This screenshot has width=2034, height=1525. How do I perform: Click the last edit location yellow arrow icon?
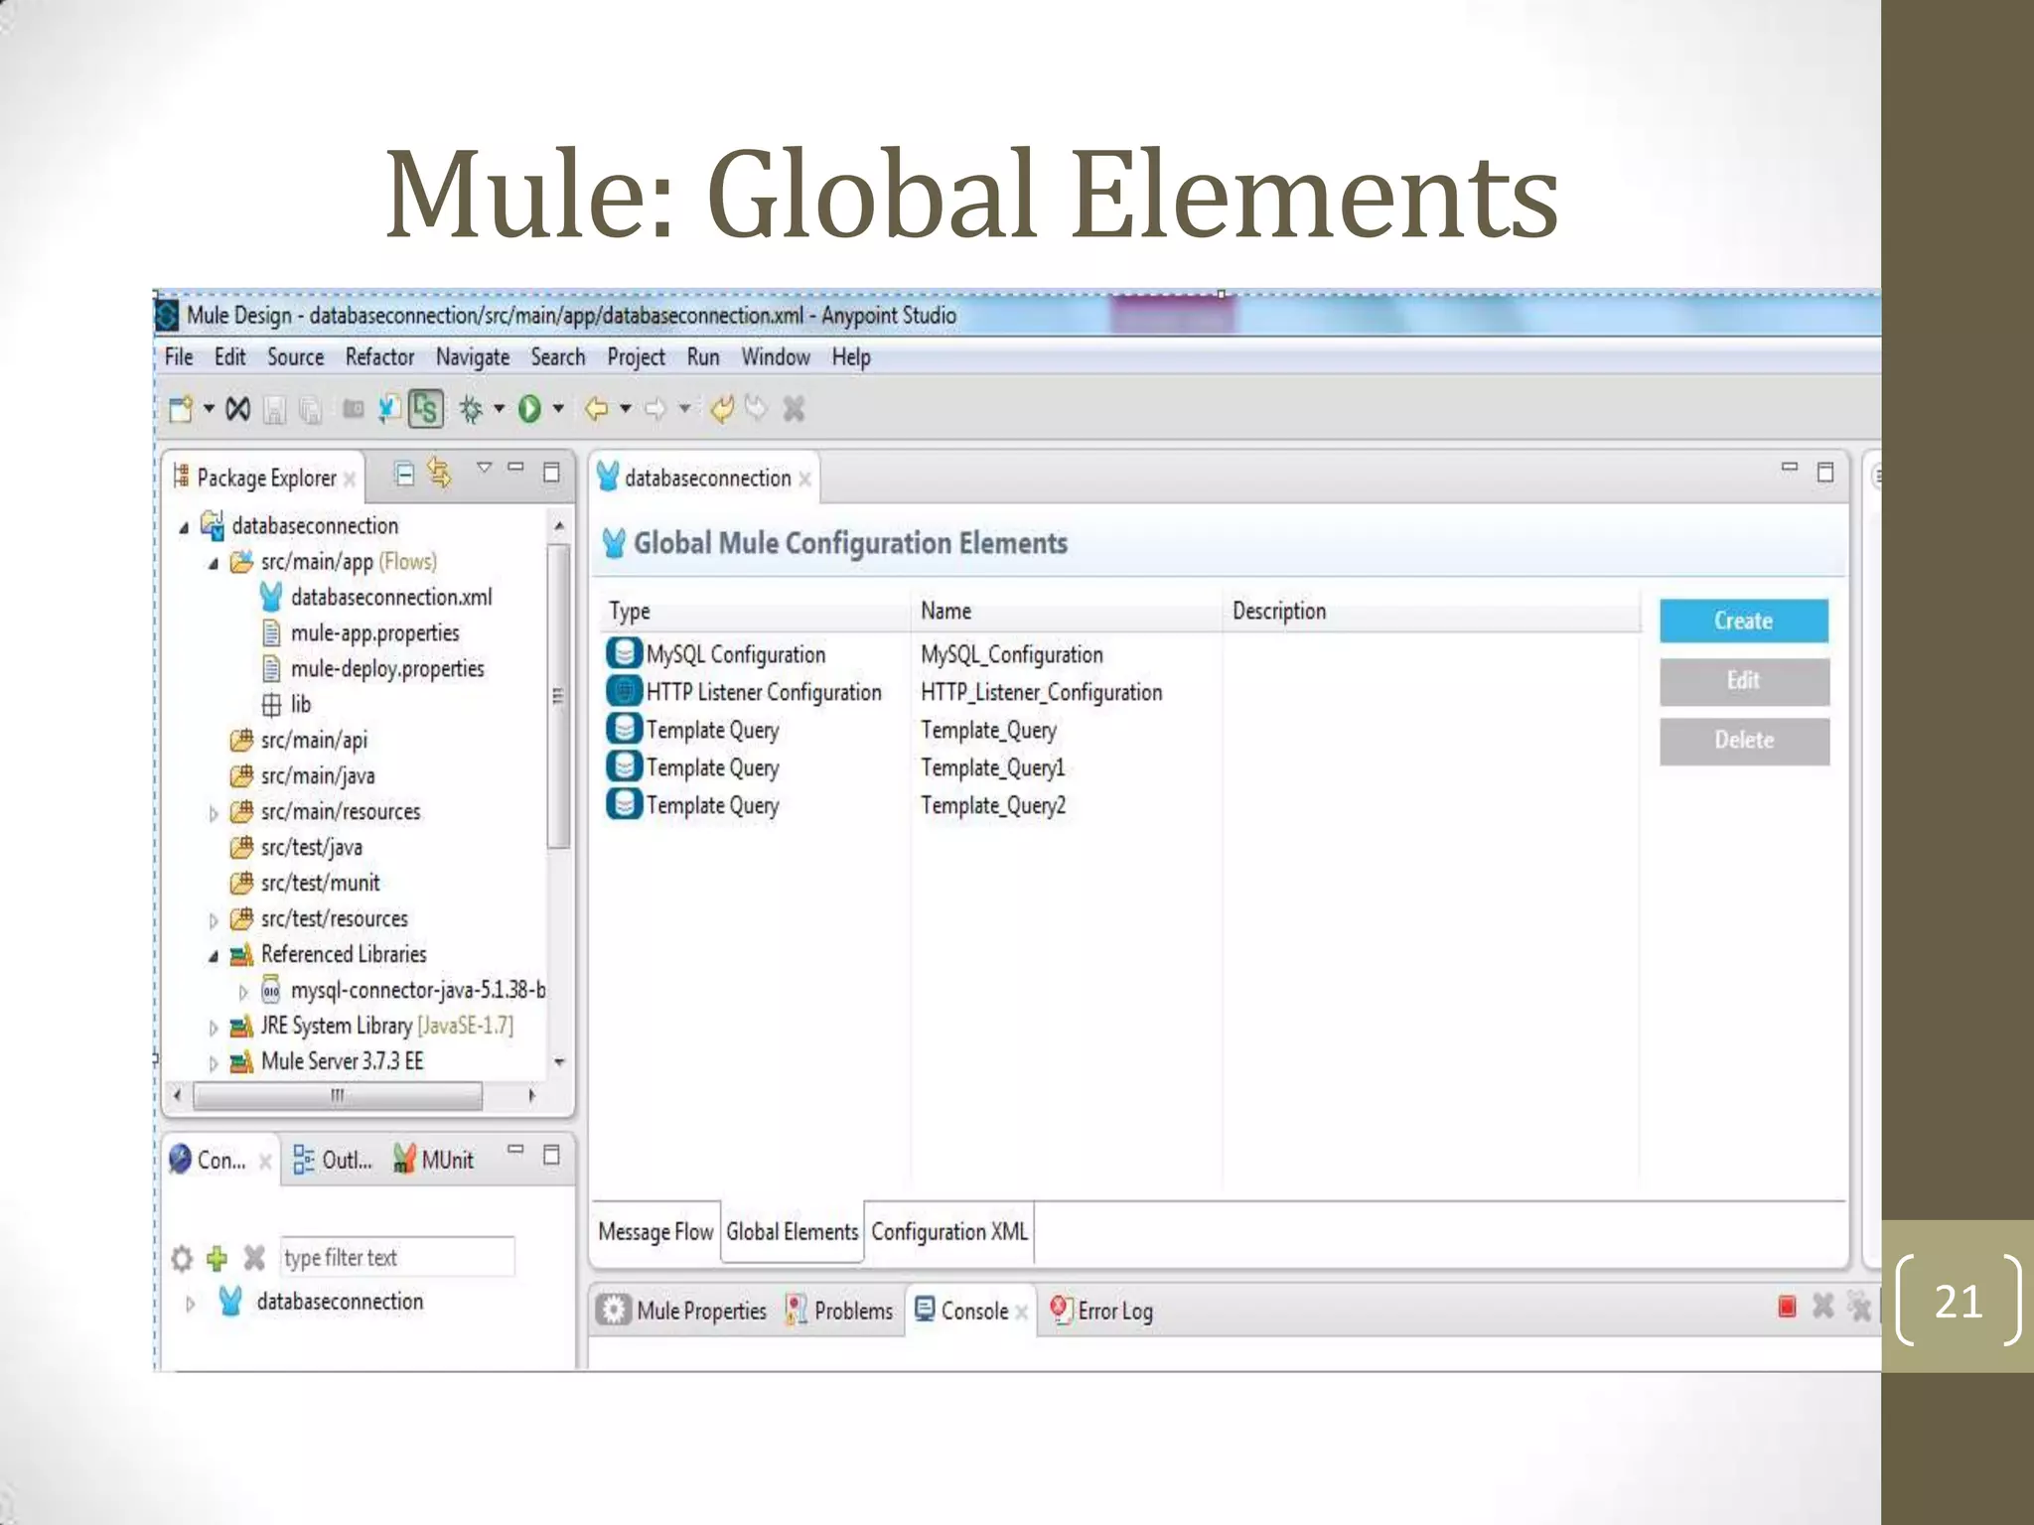(x=722, y=408)
